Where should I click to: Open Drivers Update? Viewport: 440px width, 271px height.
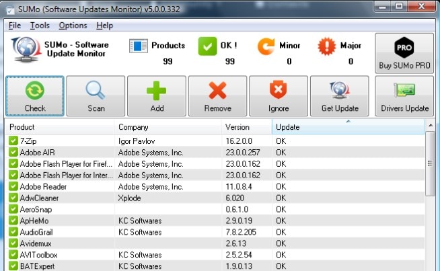click(404, 96)
